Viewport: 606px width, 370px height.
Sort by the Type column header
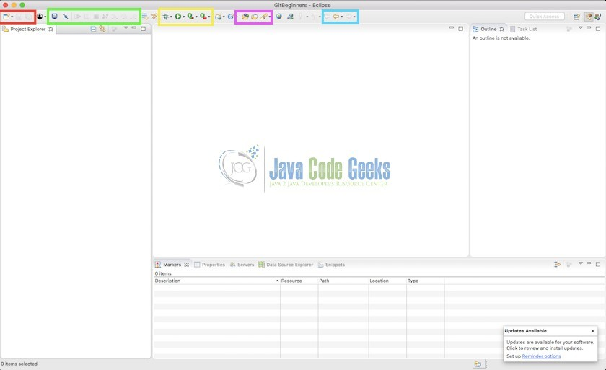tap(425, 281)
